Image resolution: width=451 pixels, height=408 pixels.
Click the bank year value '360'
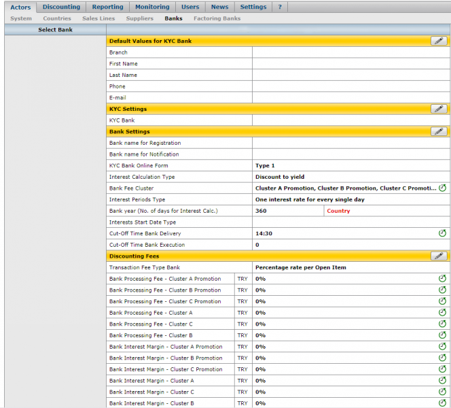tap(261, 211)
